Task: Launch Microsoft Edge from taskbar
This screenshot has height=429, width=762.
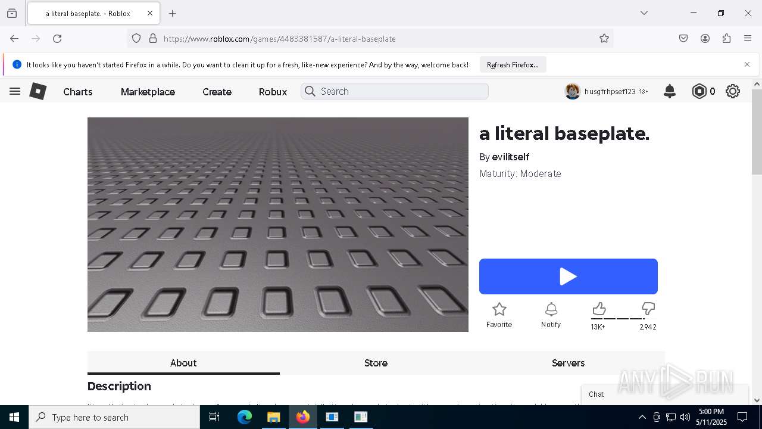Action: (245, 417)
